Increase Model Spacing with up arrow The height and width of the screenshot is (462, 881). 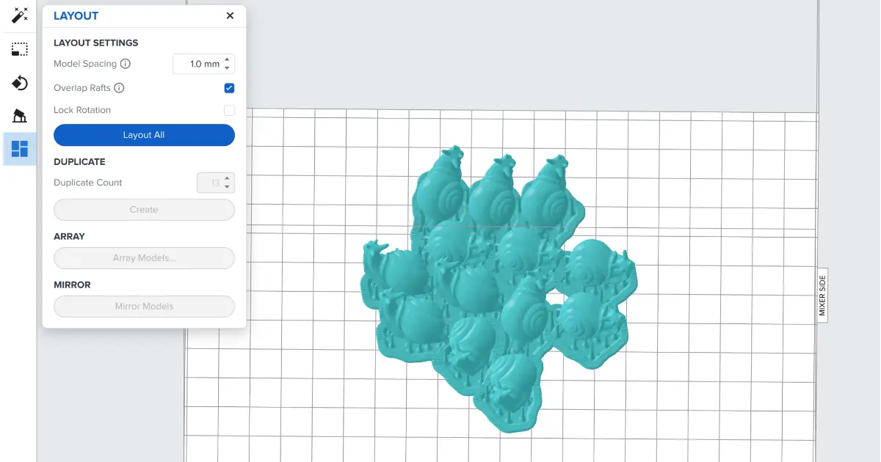(228, 59)
